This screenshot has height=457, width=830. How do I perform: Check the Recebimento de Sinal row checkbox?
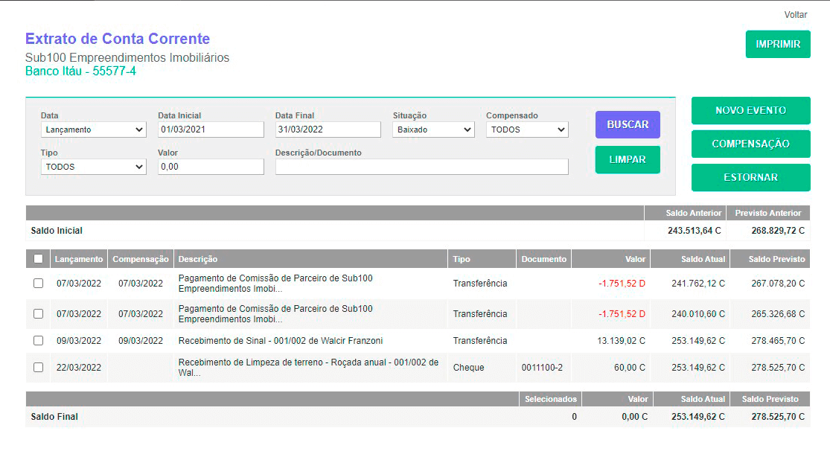coord(38,341)
